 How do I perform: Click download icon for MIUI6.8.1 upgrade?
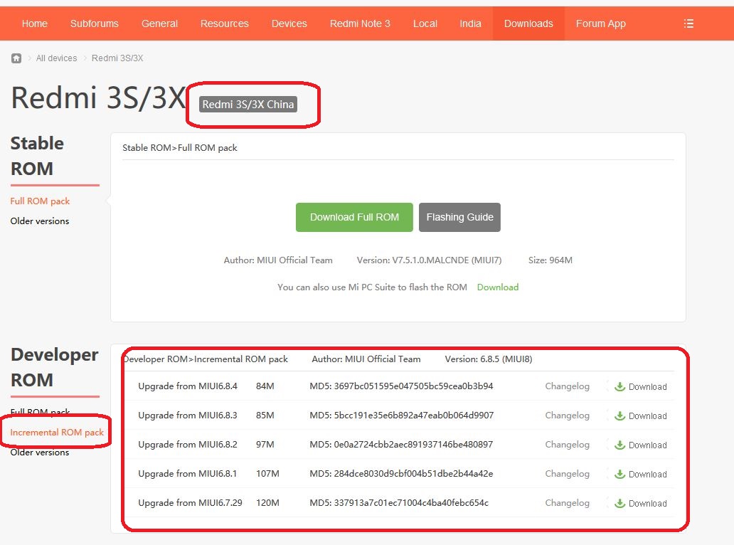pyautogui.click(x=620, y=474)
